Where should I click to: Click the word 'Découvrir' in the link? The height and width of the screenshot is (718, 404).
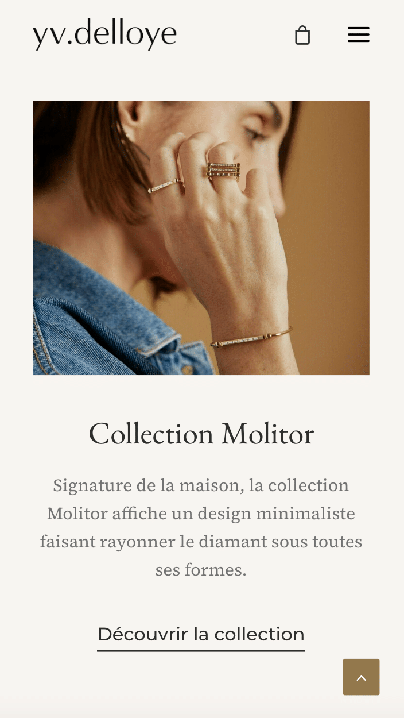(x=143, y=634)
